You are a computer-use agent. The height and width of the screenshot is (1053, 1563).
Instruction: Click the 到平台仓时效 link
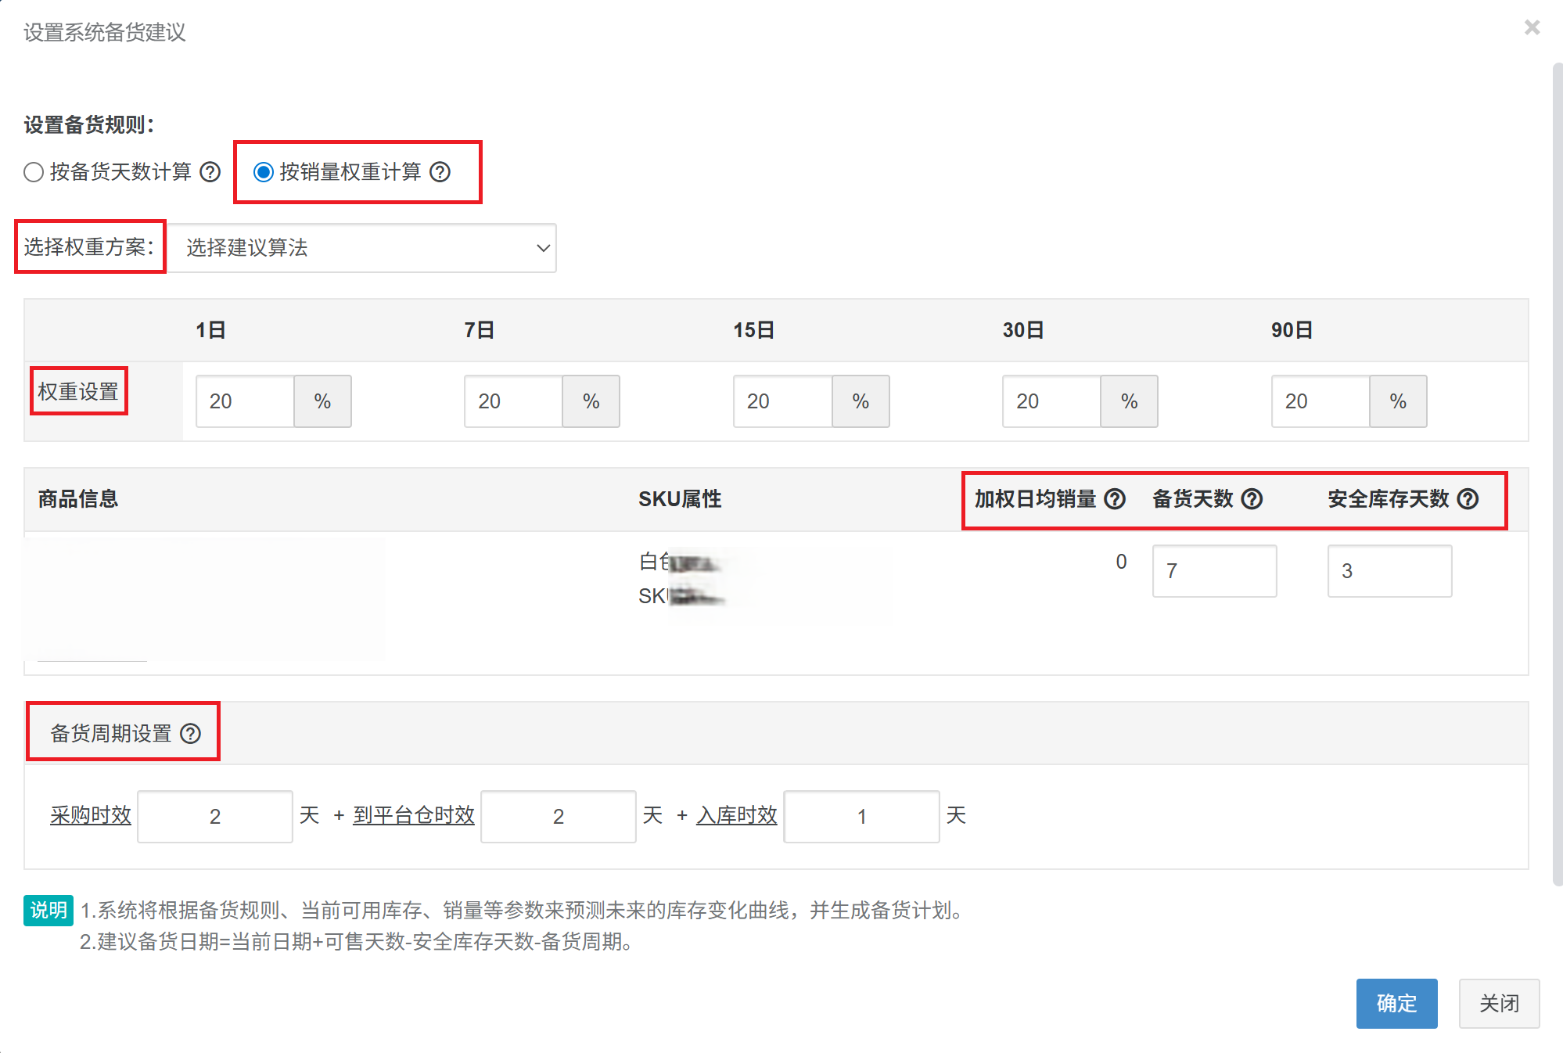413,815
